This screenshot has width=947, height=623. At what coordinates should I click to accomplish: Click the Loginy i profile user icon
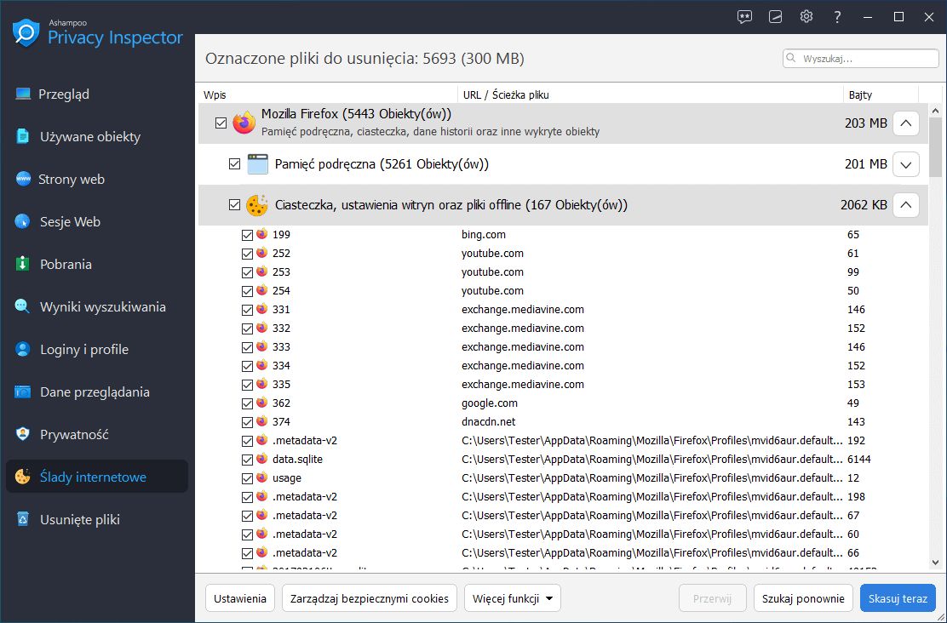22,349
